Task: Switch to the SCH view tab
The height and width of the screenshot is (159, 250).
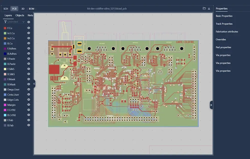Action: tap(6, 9)
